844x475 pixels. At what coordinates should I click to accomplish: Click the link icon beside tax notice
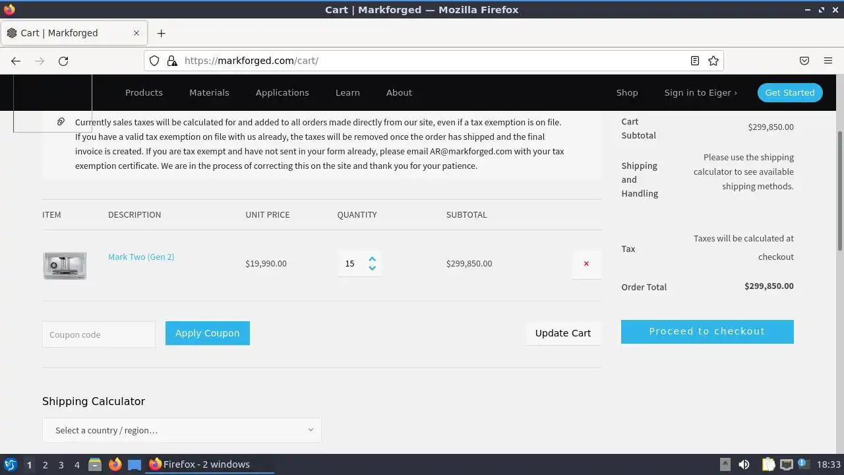point(61,121)
